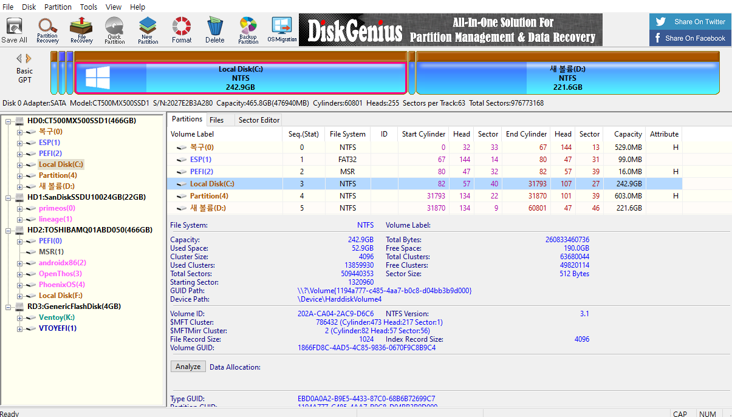Open the File menu
Viewport: 732px width, 417px height.
(8, 7)
